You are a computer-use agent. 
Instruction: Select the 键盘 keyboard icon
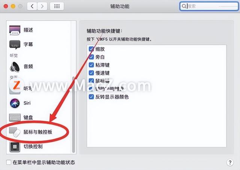[15, 118]
